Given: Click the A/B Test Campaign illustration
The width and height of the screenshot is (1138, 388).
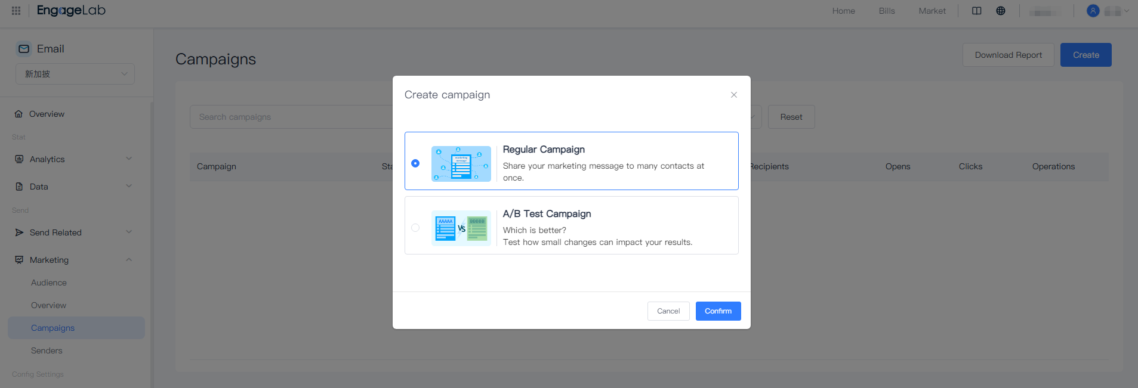Looking at the screenshot, I should click(461, 228).
